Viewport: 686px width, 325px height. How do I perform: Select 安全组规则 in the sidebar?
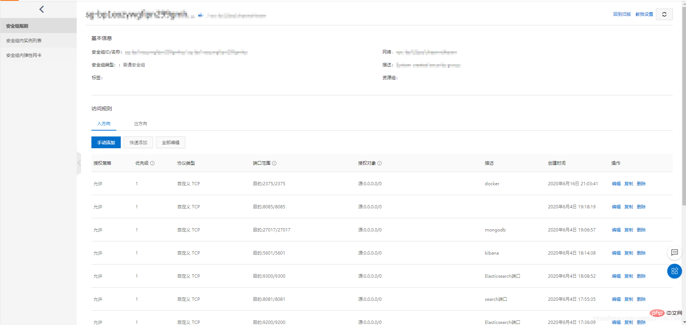38,26
